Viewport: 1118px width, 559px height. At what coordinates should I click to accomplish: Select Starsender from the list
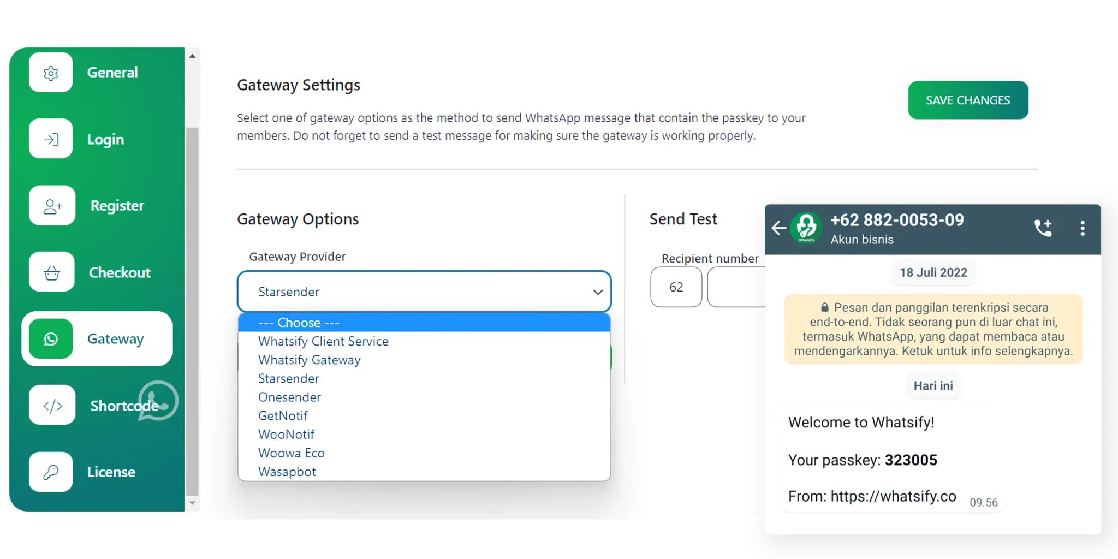424,378
